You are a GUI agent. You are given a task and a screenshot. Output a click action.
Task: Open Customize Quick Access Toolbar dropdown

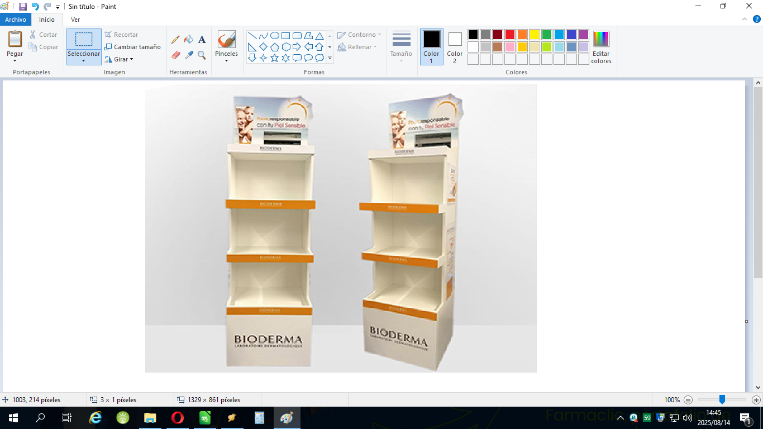[x=58, y=7]
